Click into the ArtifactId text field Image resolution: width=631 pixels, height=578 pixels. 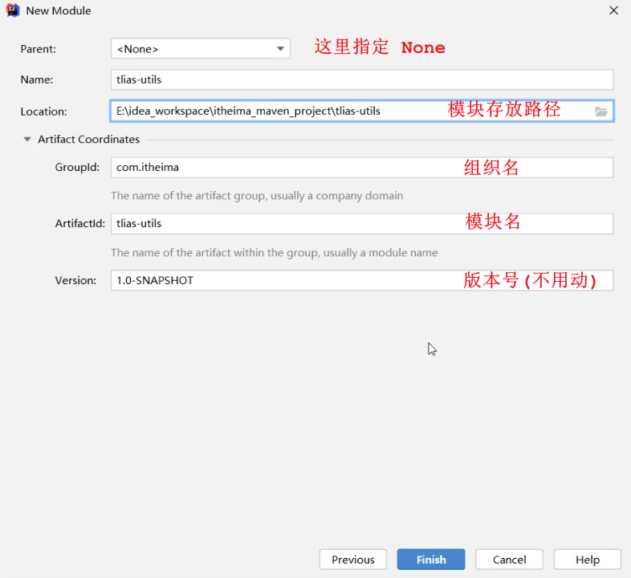tap(281, 223)
